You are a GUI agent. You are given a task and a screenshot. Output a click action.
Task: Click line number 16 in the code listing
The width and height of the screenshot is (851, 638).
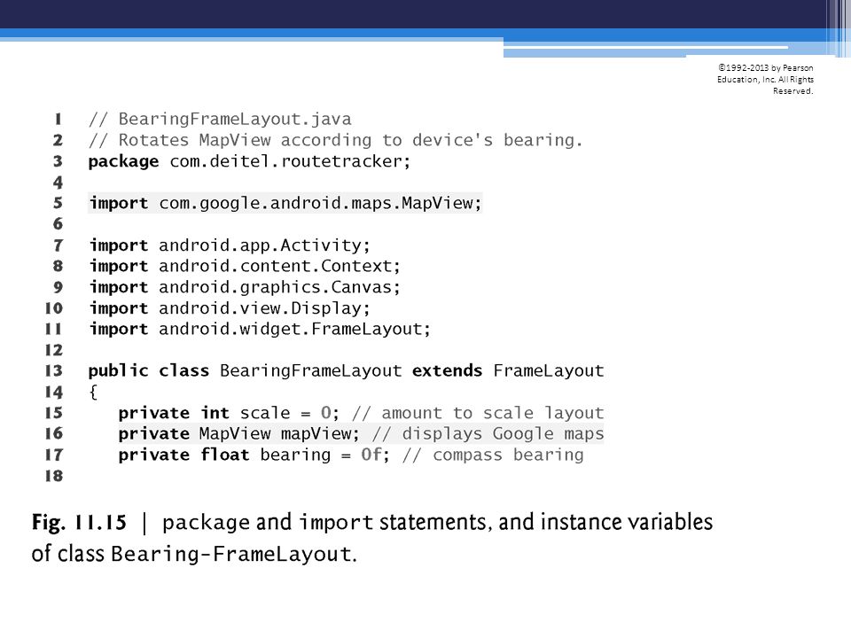54,433
